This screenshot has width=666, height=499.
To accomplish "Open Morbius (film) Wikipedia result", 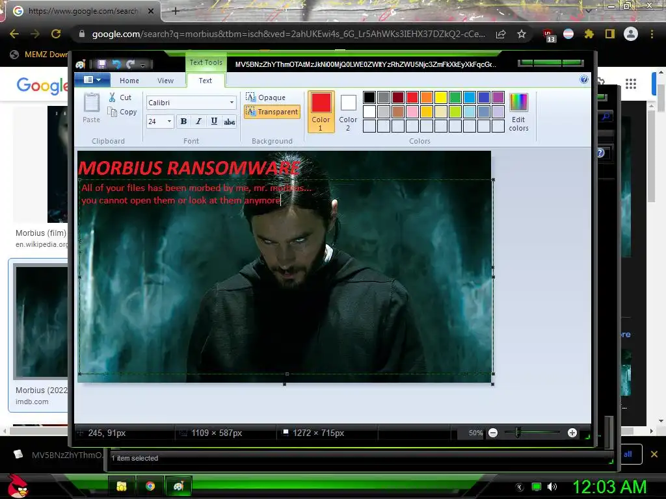I will (41, 233).
